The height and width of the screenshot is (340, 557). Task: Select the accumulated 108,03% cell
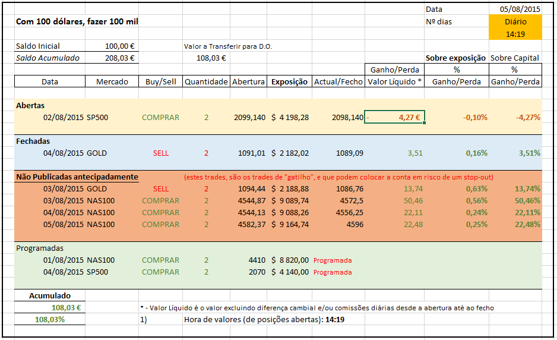click(x=49, y=320)
